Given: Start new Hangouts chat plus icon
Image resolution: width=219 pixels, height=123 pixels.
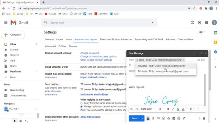Looking at the screenshot, I should pyautogui.click(x=36, y=109).
